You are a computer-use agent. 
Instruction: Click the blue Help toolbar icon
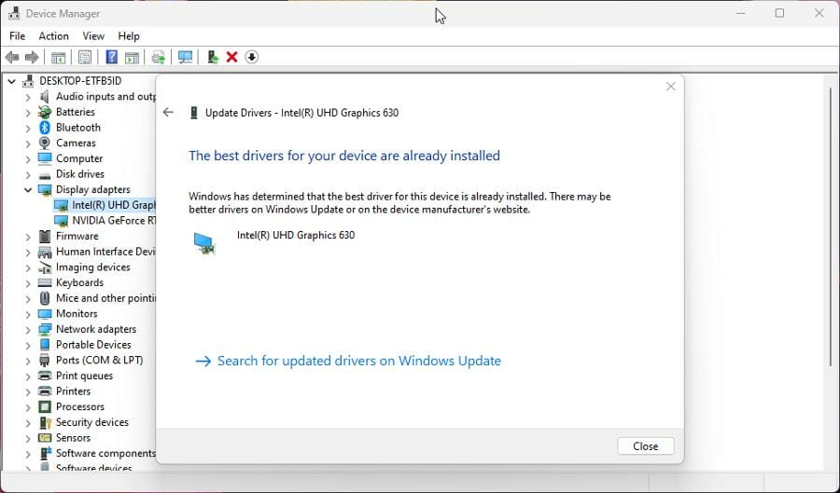coord(111,57)
